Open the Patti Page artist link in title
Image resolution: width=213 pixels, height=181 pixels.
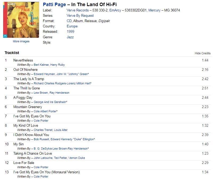tap(54, 5)
